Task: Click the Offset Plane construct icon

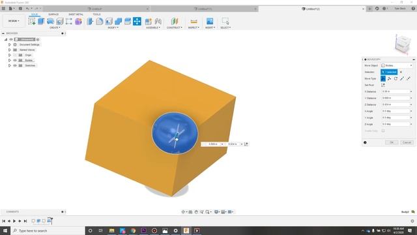Action: [x=175, y=22]
